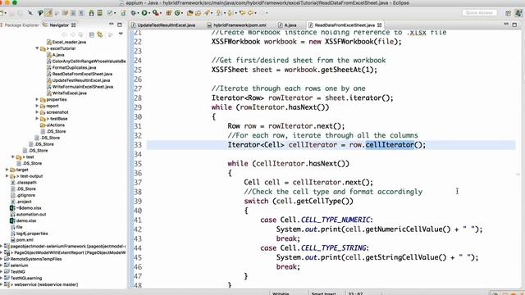The image size is (525, 295).
Task: Collapse the excelTutorial folder
Action: tap(37, 48)
